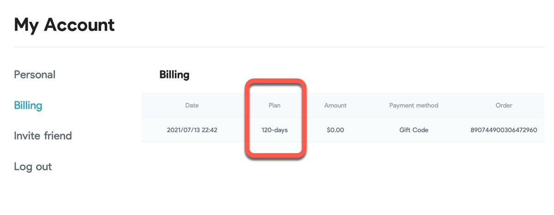The width and height of the screenshot is (554, 215).
Task: Click the Plan column header
Action: [275, 105]
